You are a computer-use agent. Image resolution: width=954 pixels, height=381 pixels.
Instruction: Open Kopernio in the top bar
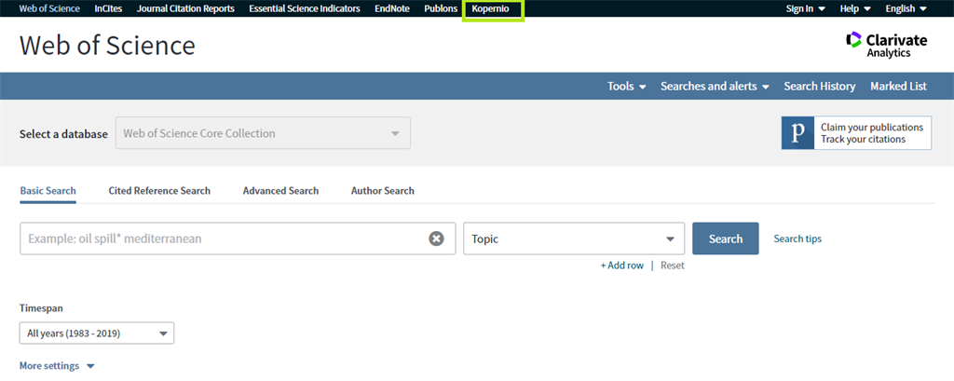[x=490, y=8]
